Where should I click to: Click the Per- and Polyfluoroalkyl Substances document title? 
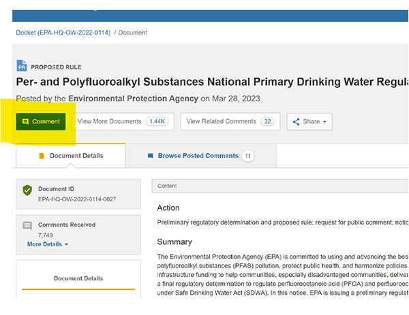coord(212,82)
